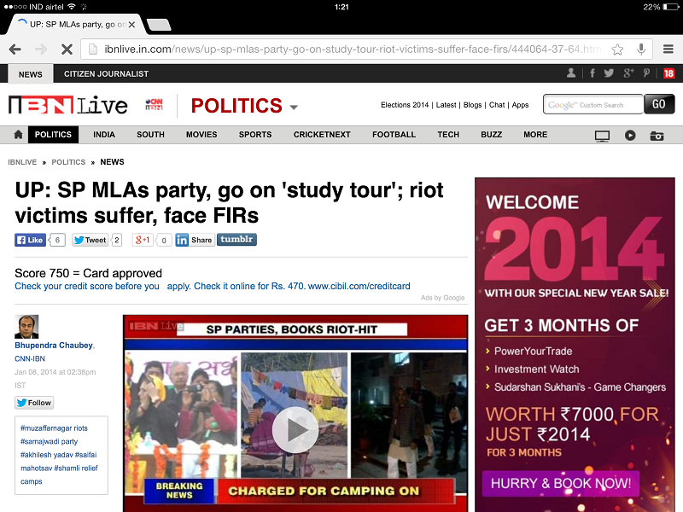Click the author photo of Bhupendra Chaubey
The width and height of the screenshot is (683, 512).
(x=26, y=327)
